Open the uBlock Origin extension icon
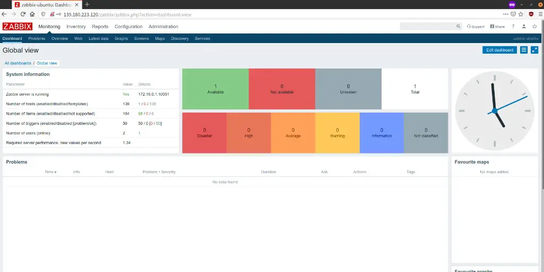544x272 pixels. click(x=531, y=14)
